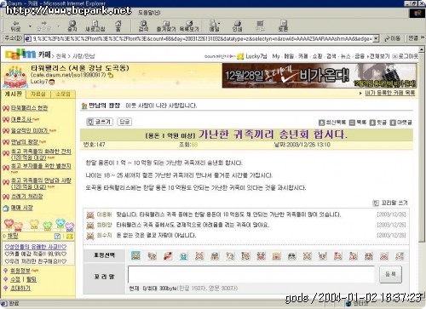
Task: Click the 앞으로 forward toolbar button
Action: [x=43, y=26]
